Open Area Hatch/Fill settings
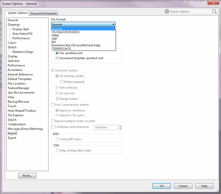The image size is (221, 194). coord(22,34)
